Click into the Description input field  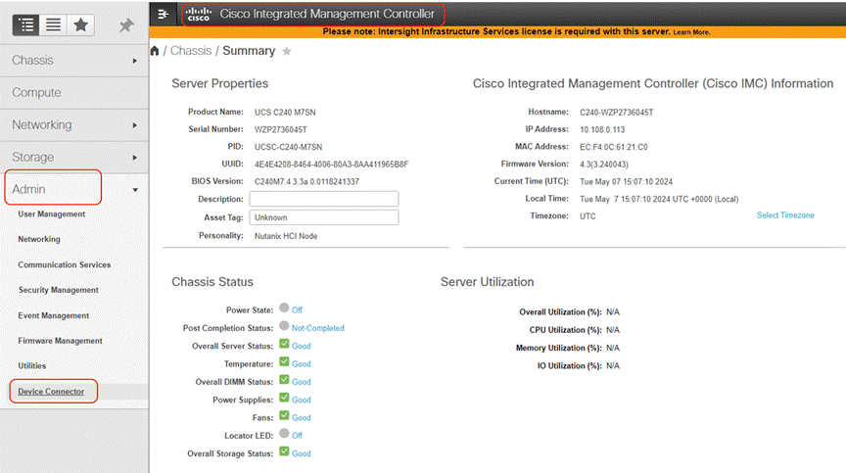tap(324, 199)
